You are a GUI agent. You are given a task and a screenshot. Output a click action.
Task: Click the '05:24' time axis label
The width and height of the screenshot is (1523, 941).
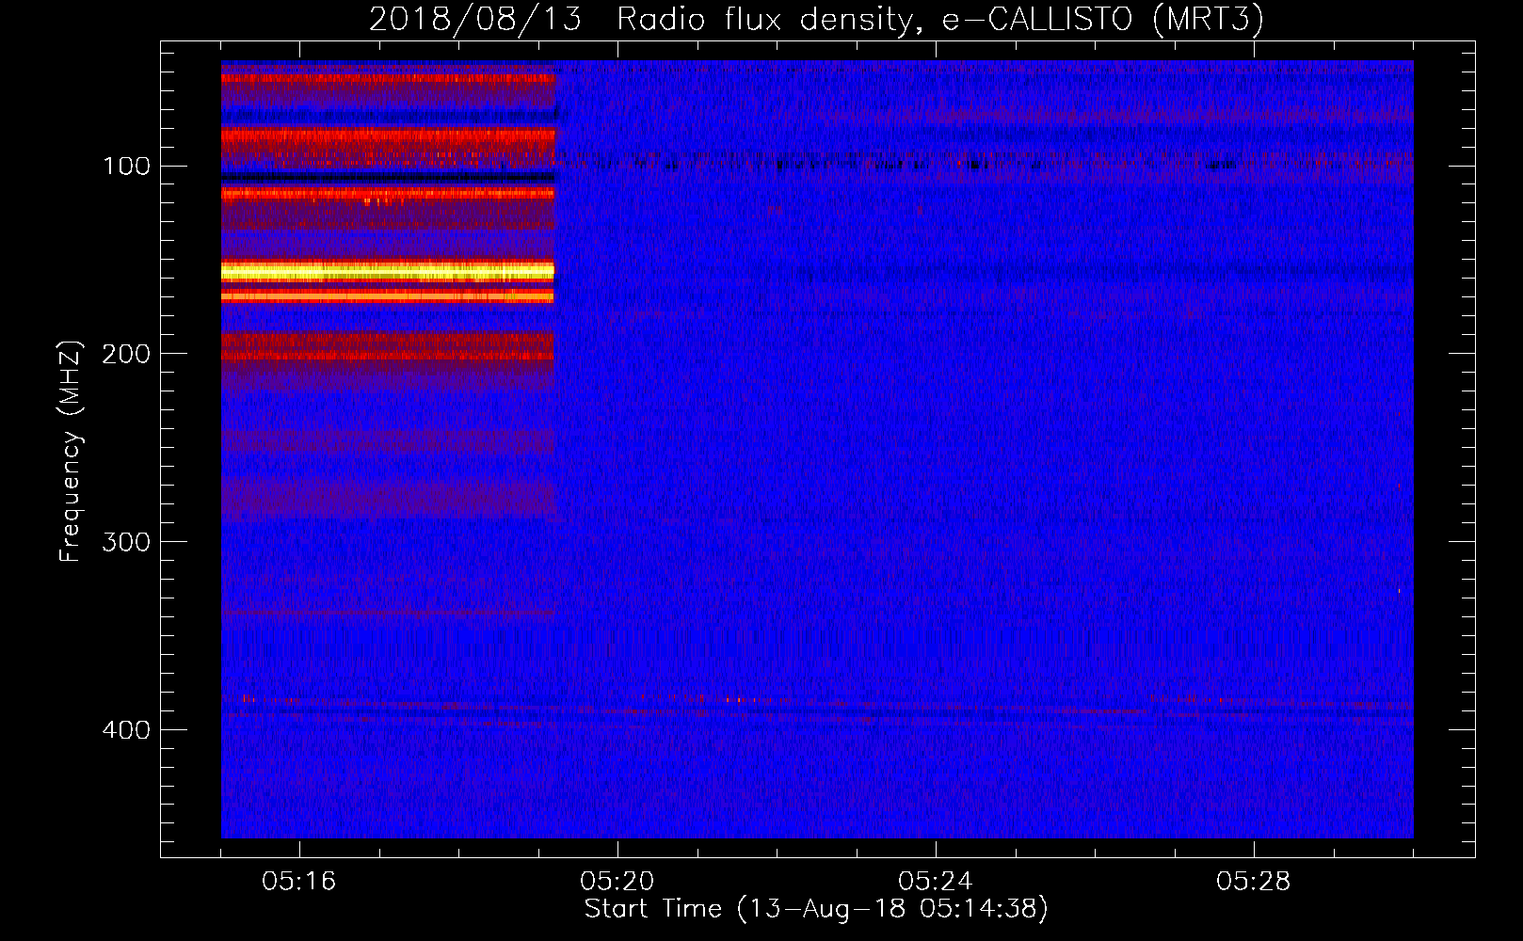click(936, 882)
